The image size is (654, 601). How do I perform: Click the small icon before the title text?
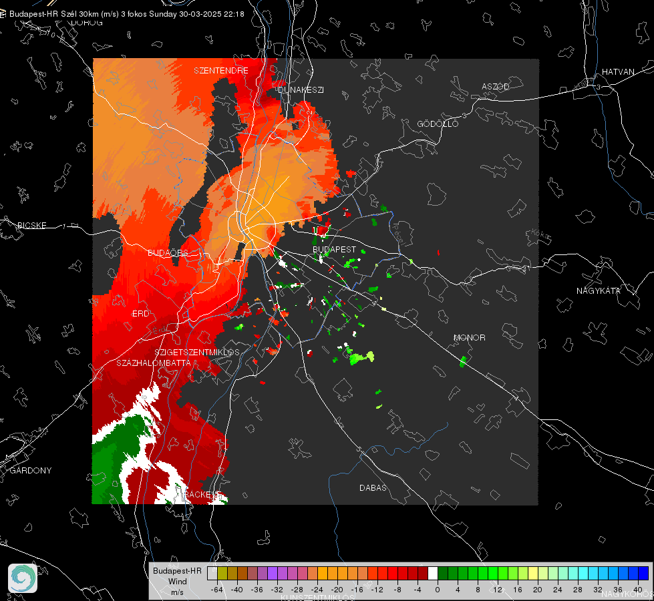point(3,14)
